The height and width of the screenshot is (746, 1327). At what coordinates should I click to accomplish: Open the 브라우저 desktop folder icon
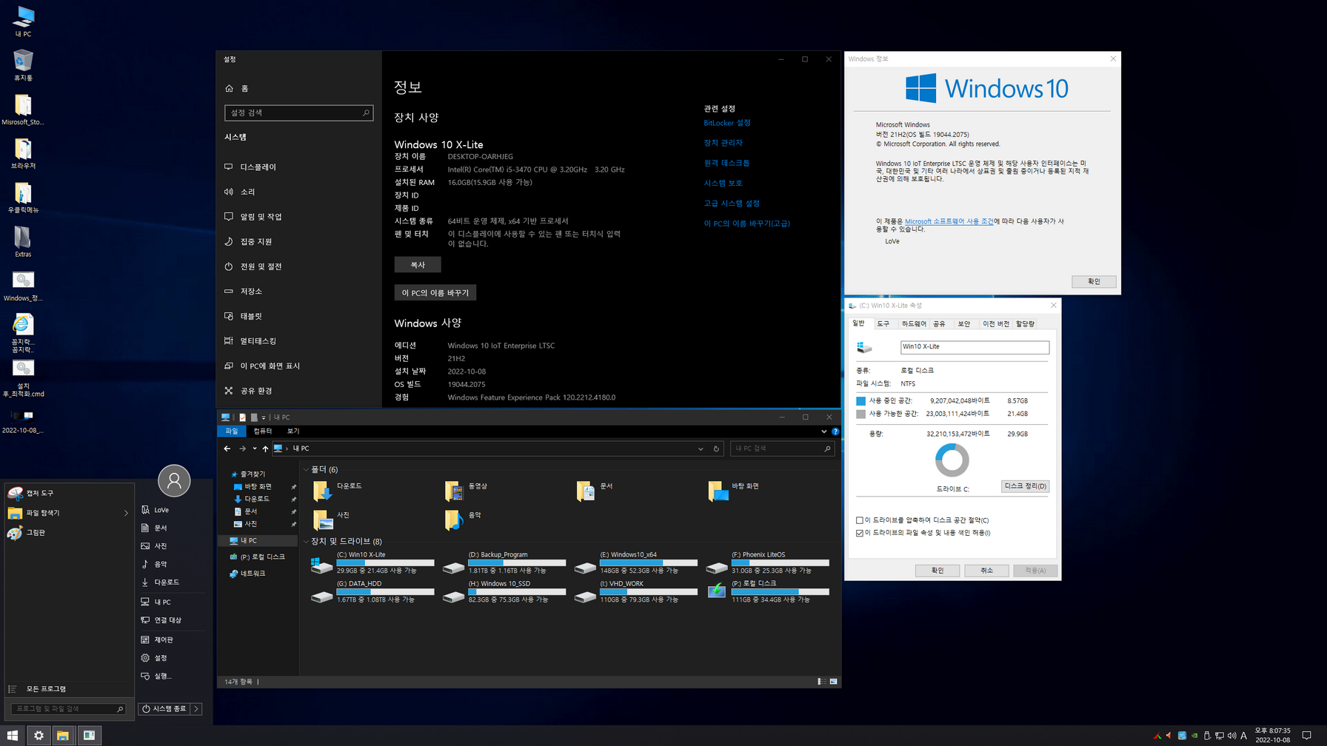23,154
